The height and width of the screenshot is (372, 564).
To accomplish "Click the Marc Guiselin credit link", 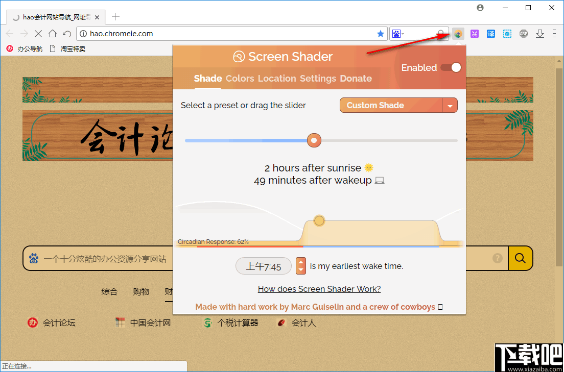I will point(319,307).
